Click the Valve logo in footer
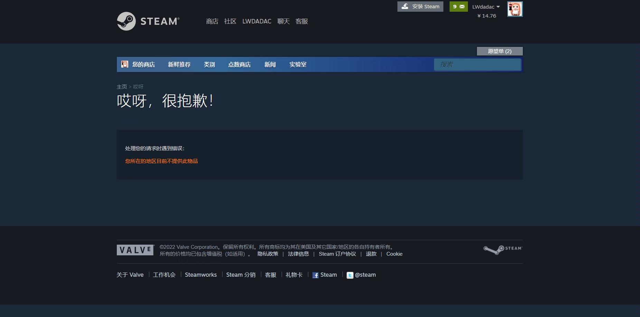The height and width of the screenshot is (317, 640). [135, 250]
